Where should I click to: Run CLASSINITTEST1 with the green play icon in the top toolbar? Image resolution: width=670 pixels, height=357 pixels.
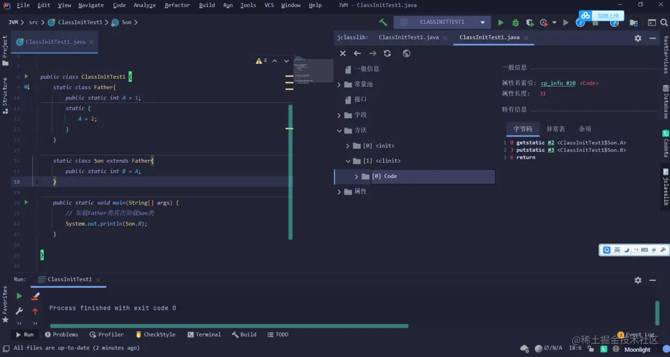click(x=501, y=22)
